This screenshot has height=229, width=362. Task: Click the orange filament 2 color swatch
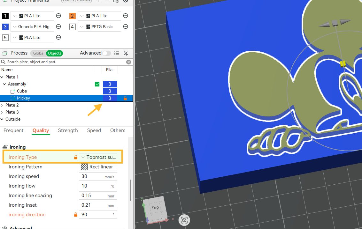pyautogui.click(x=73, y=16)
